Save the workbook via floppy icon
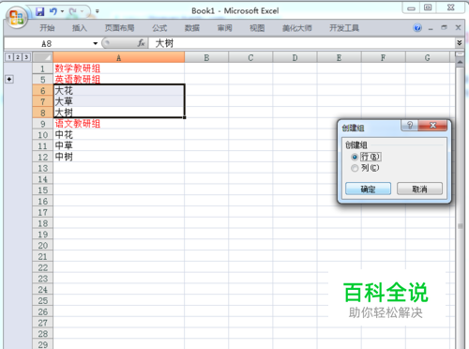 click(x=40, y=11)
